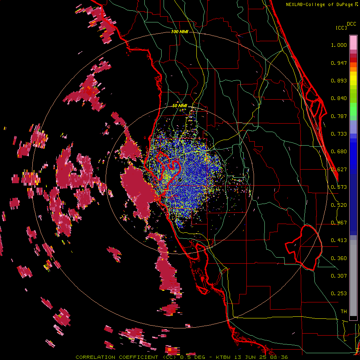Pick the periwinkle light blue color bar segment
The image size is (360, 360).
[353, 127]
